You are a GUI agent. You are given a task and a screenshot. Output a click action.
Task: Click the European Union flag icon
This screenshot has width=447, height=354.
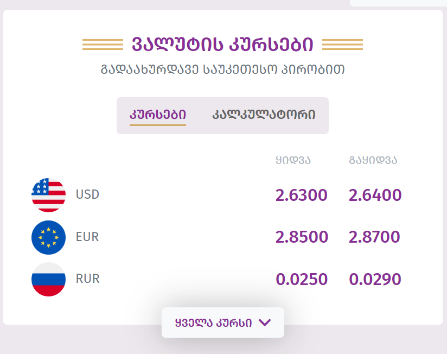[48, 237]
